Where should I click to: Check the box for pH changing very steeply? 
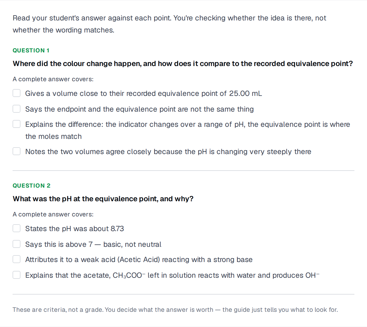pyautogui.click(x=17, y=151)
